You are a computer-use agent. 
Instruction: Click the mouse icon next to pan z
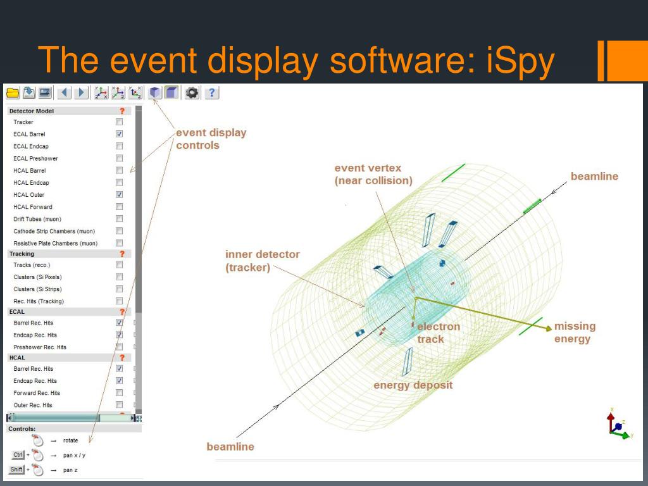pos(37,470)
